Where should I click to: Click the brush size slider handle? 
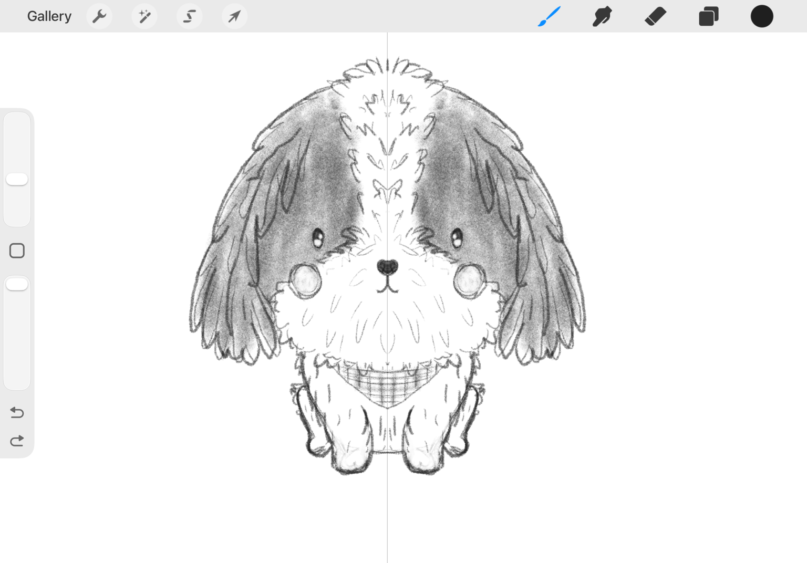(17, 179)
